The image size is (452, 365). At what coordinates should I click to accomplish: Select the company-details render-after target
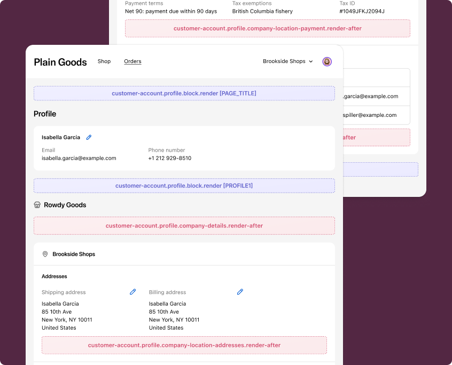point(184,226)
